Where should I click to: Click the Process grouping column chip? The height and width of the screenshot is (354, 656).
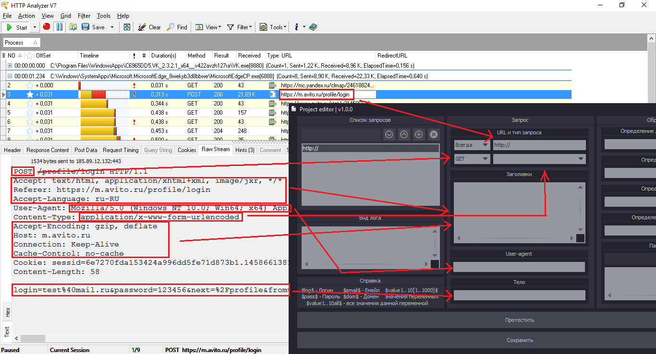tap(21, 43)
